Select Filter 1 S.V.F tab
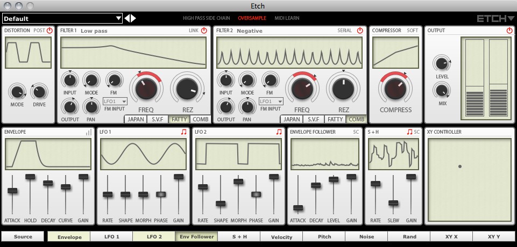The height and width of the screenshot is (247, 517). 158,119
